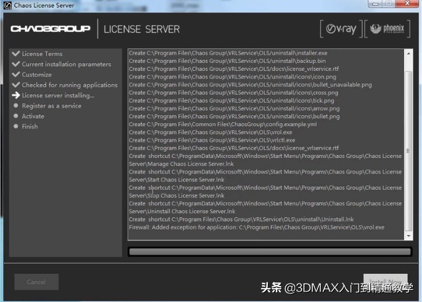
Task: Click the log line ending cross.png
Action: 234,92
